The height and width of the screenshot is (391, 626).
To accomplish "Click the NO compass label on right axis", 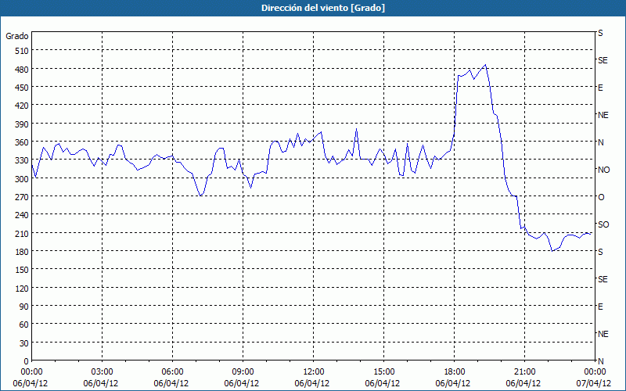I will click(603, 170).
